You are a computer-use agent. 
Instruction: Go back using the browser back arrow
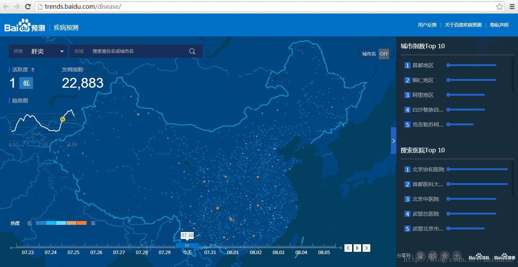point(6,6)
